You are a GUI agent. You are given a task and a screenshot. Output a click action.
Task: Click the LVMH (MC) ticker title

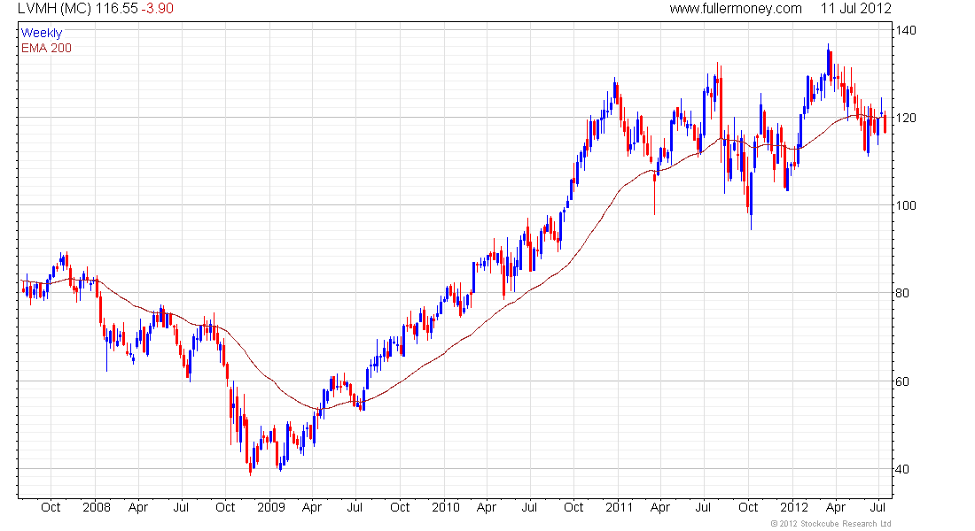click(54, 9)
